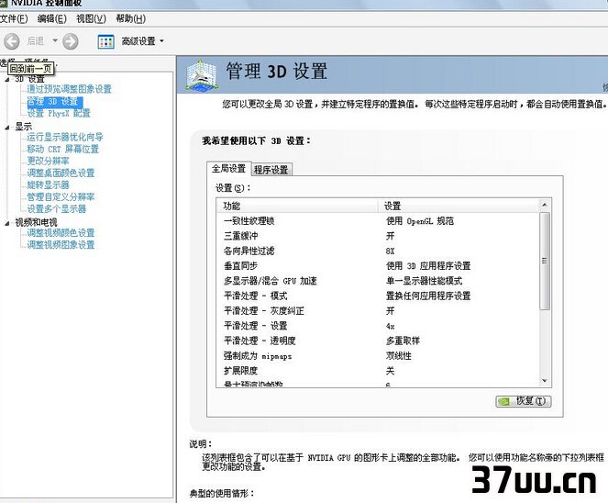The image size is (608, 503).
Task: Open the 编辑(E) menu
Action: point(52,18)
